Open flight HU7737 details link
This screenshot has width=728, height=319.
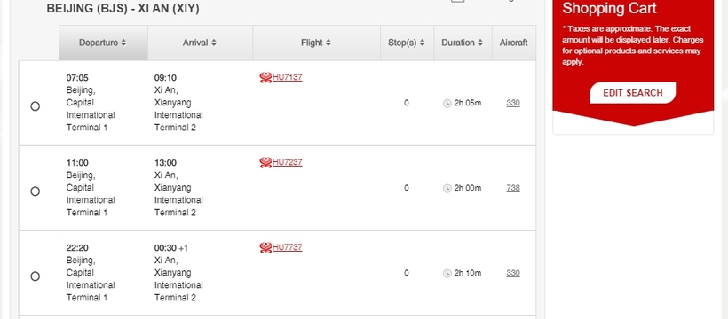click(288, 247)
